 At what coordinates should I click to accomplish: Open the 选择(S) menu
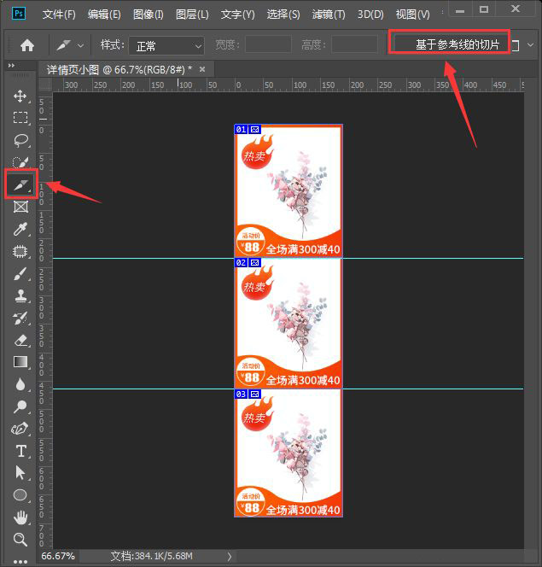[283, 15]
